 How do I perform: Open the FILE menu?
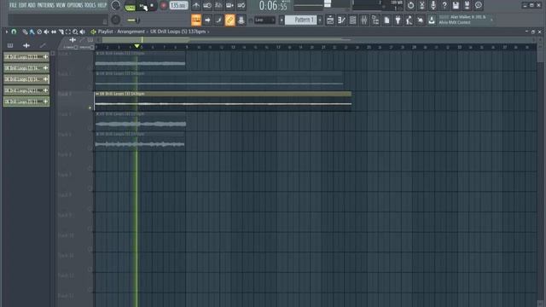tap(13, 5)
